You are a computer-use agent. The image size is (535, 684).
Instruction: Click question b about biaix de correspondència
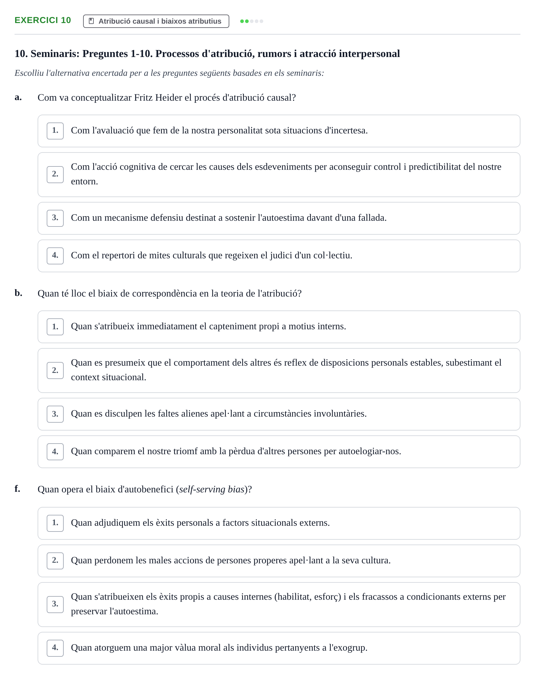coord(170,293)
